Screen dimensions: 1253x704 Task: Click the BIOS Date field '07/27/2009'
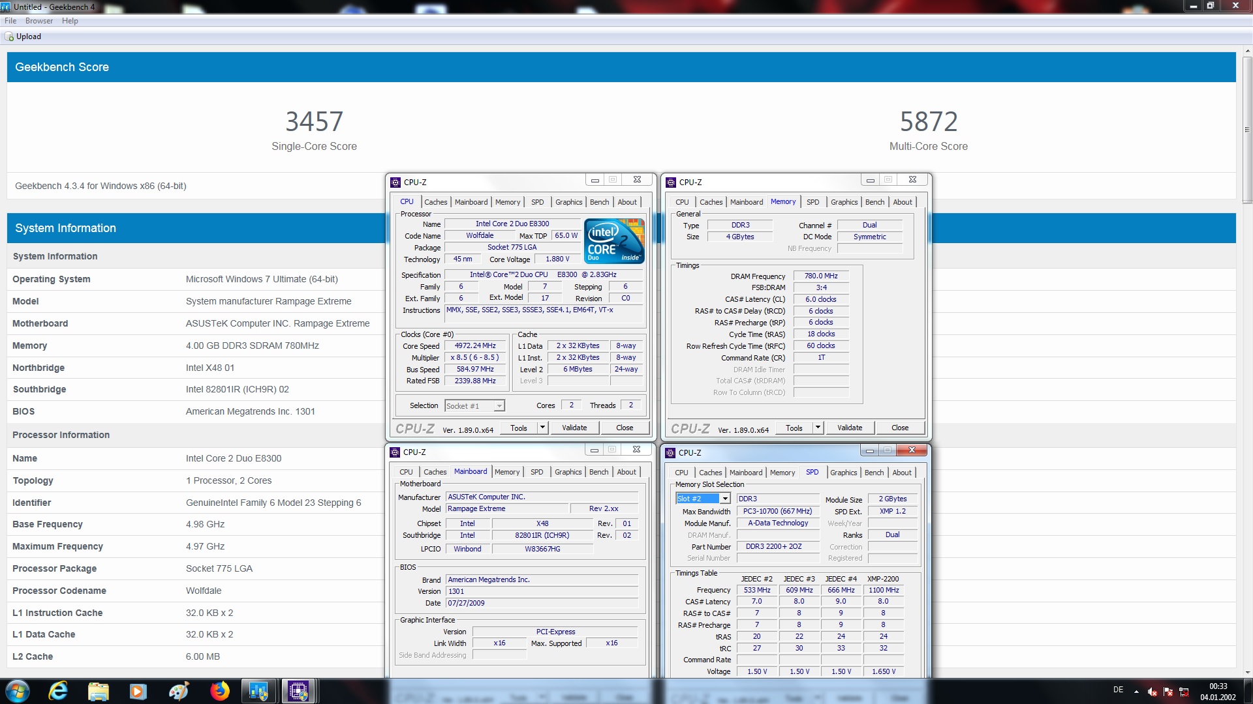542,603
